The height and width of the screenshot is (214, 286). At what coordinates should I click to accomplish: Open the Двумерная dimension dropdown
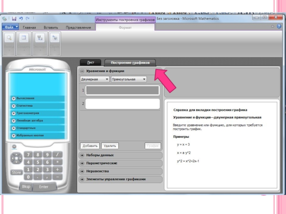tap(94, 79)
